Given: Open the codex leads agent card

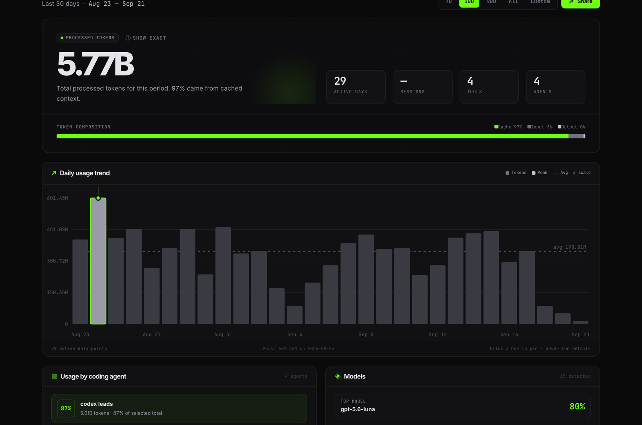Looking at the screenshot, I should (179, 409).
